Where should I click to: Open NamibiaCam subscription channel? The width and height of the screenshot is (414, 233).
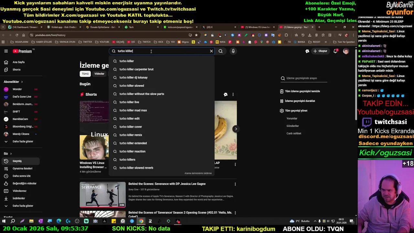click(x=21, y=119)
